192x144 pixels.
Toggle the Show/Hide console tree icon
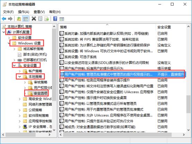tap(26, 19)
